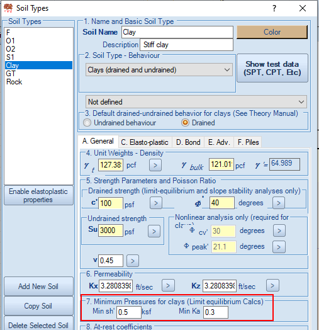Viewport: 319px width, 330px height.
Task: Click Show test data (SPT, CPT, Etc) button
Action: point(272,68)
